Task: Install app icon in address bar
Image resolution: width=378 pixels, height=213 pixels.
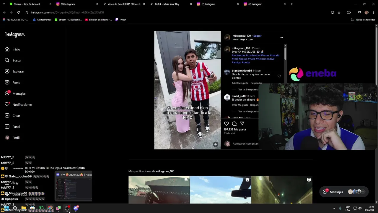Action: tap(333, 12)
